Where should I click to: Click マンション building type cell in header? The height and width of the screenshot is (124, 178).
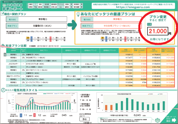point(61,4)
